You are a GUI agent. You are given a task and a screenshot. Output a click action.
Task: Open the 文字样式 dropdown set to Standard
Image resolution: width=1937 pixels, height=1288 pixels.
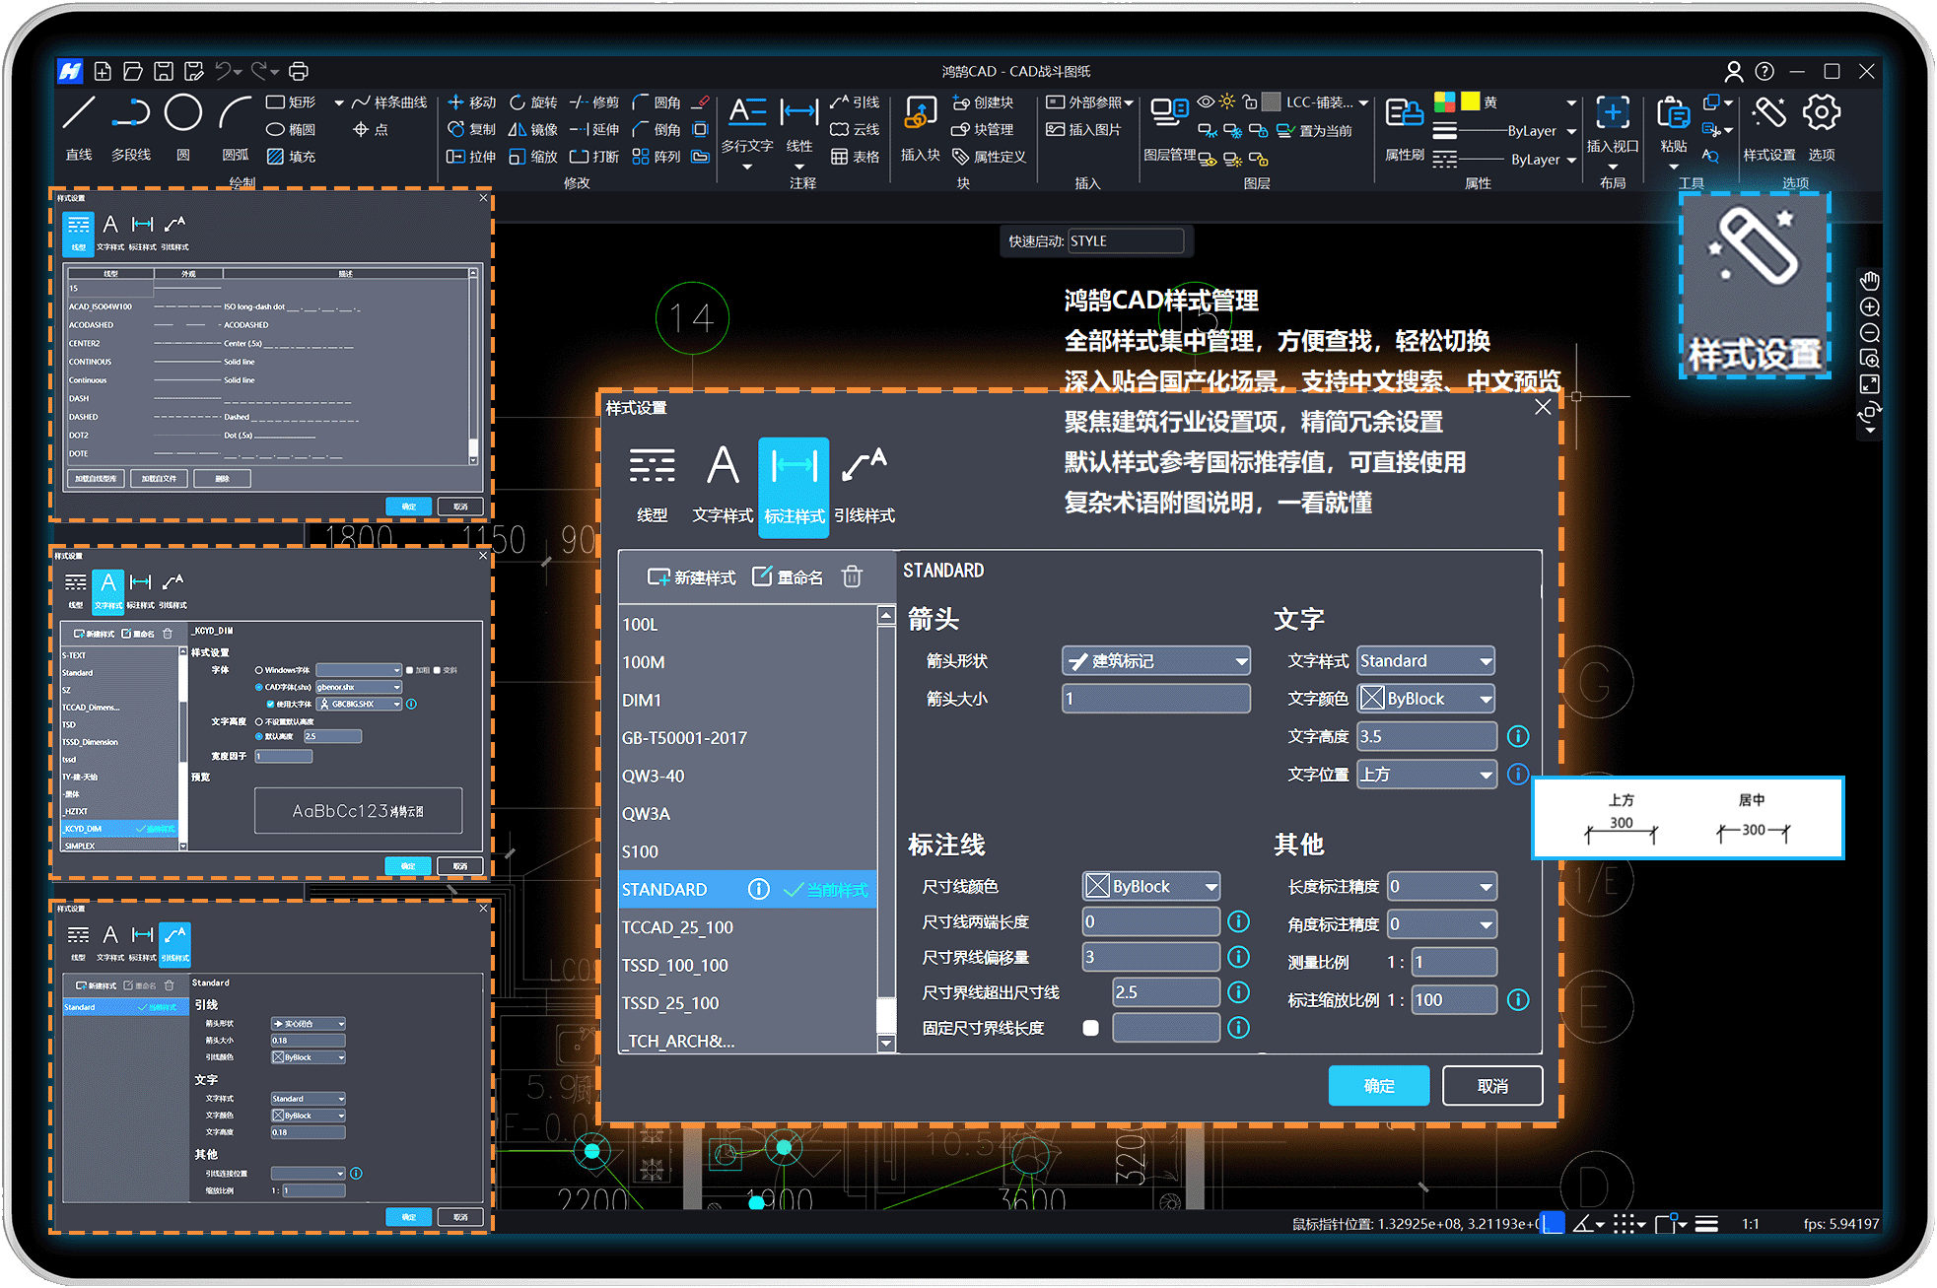[x=1425, y=661]
